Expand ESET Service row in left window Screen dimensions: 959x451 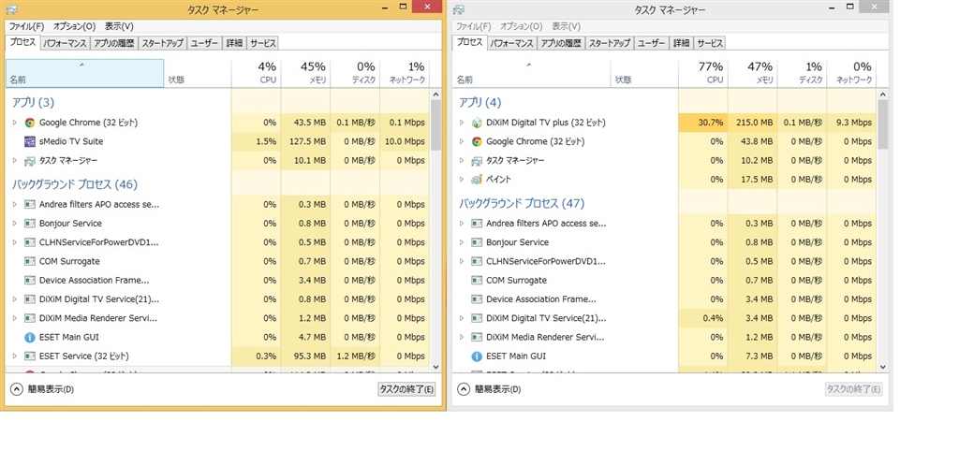coord(15,356)
